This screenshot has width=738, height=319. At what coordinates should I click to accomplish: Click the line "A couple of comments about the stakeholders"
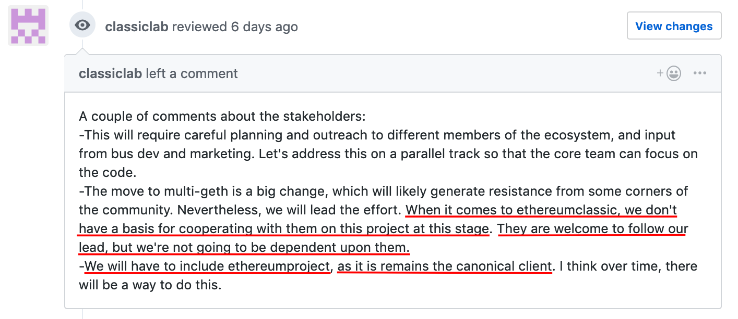click(x=222, y=117)
